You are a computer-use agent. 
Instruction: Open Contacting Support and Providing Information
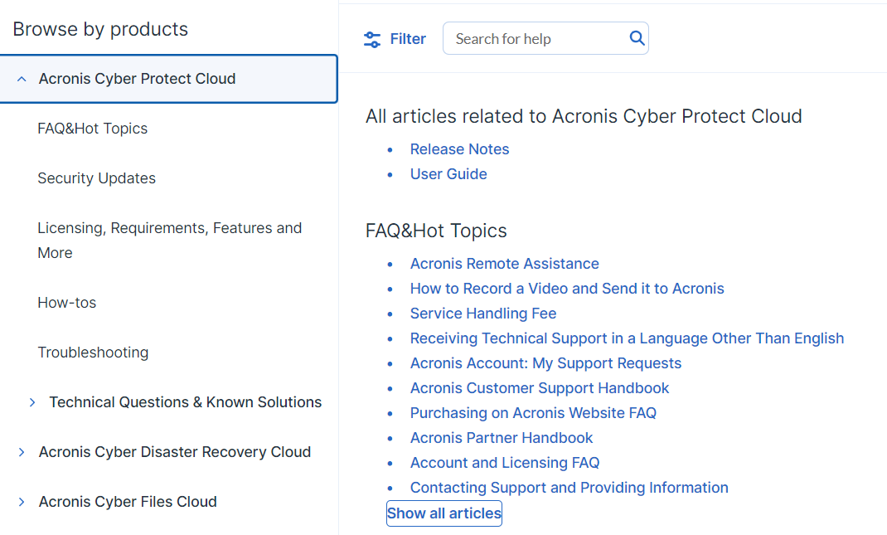(569, 488)
